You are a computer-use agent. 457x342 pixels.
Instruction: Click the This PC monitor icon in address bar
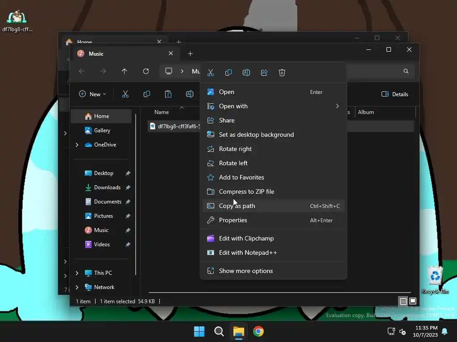click(169, 71)
